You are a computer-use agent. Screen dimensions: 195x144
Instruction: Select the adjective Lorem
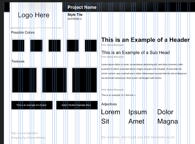pos(111,112)
